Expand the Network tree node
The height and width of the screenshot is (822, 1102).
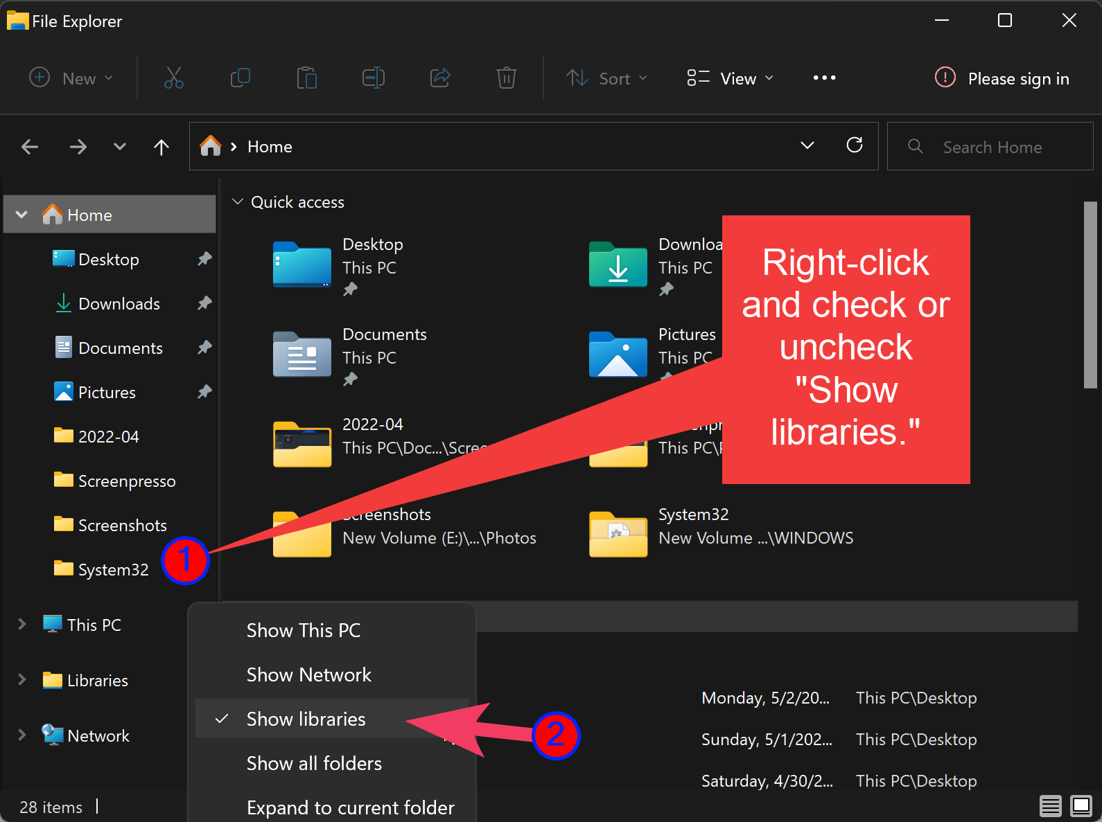pos(21,735)
